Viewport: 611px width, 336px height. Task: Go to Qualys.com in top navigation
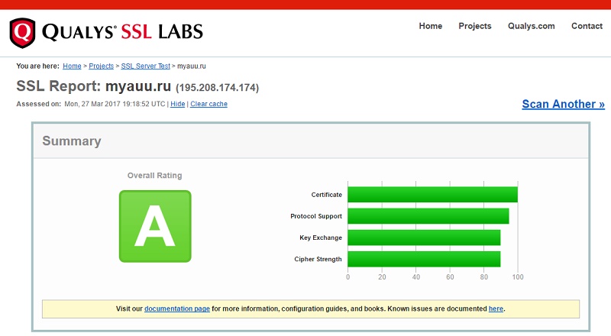[x=531, y=26]
